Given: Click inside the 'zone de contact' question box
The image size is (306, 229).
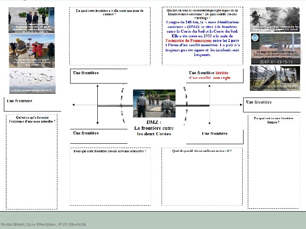Looking at the screenshot, I should (x=110, y=36).
